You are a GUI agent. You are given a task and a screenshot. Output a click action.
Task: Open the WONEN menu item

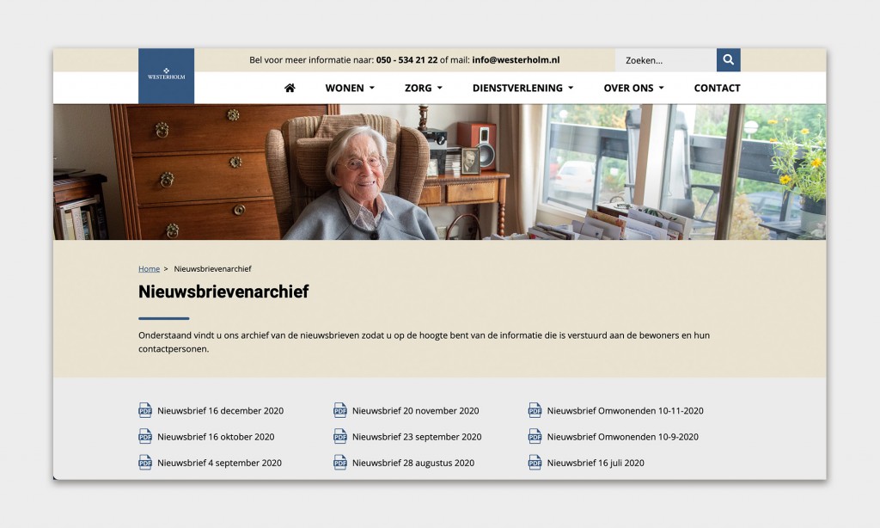345,88
